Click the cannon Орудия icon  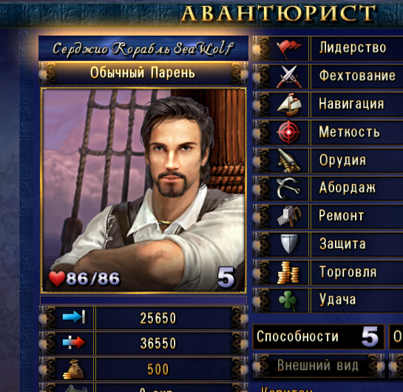288,161
